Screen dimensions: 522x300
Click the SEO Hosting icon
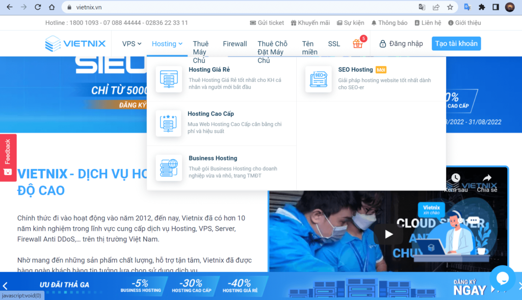[318, 79]
